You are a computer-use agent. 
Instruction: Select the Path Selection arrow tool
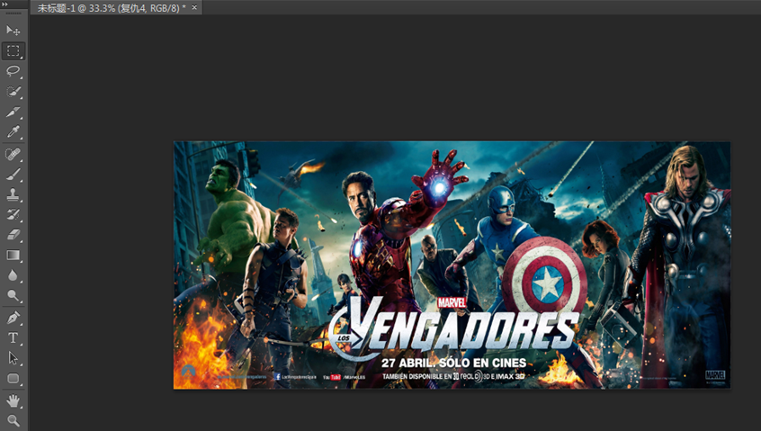pyautogui.click(x=13, y=358)
